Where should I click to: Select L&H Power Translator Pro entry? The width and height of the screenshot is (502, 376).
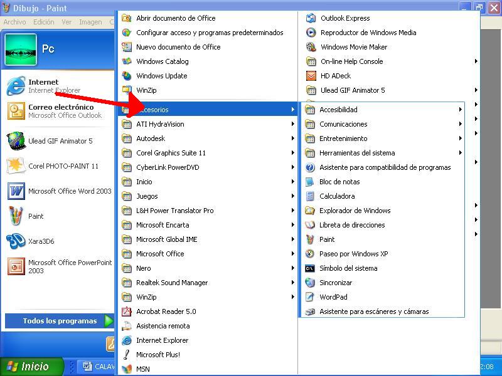pos(208,211)
